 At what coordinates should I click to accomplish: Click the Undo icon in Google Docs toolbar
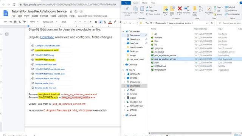pos(6,22)
